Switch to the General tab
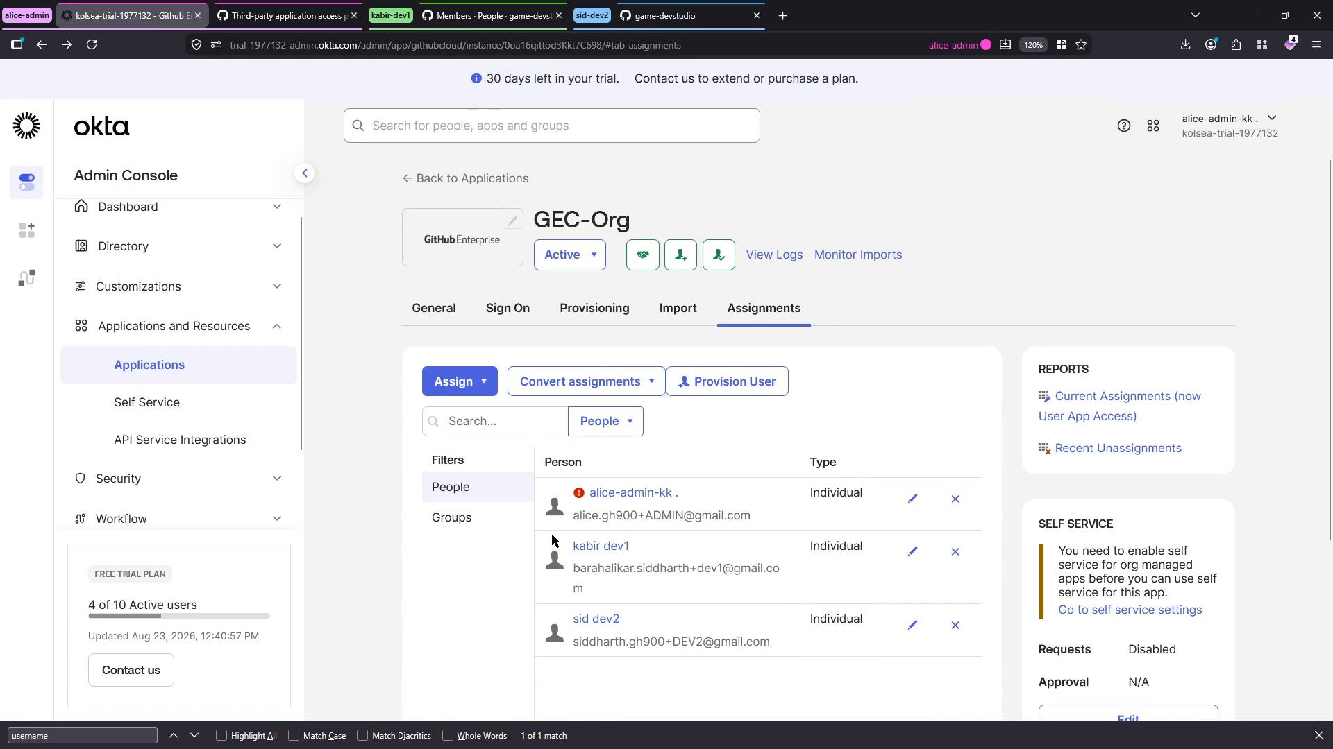This screenshot has height=749, width=1333. [x=434, y=308]
